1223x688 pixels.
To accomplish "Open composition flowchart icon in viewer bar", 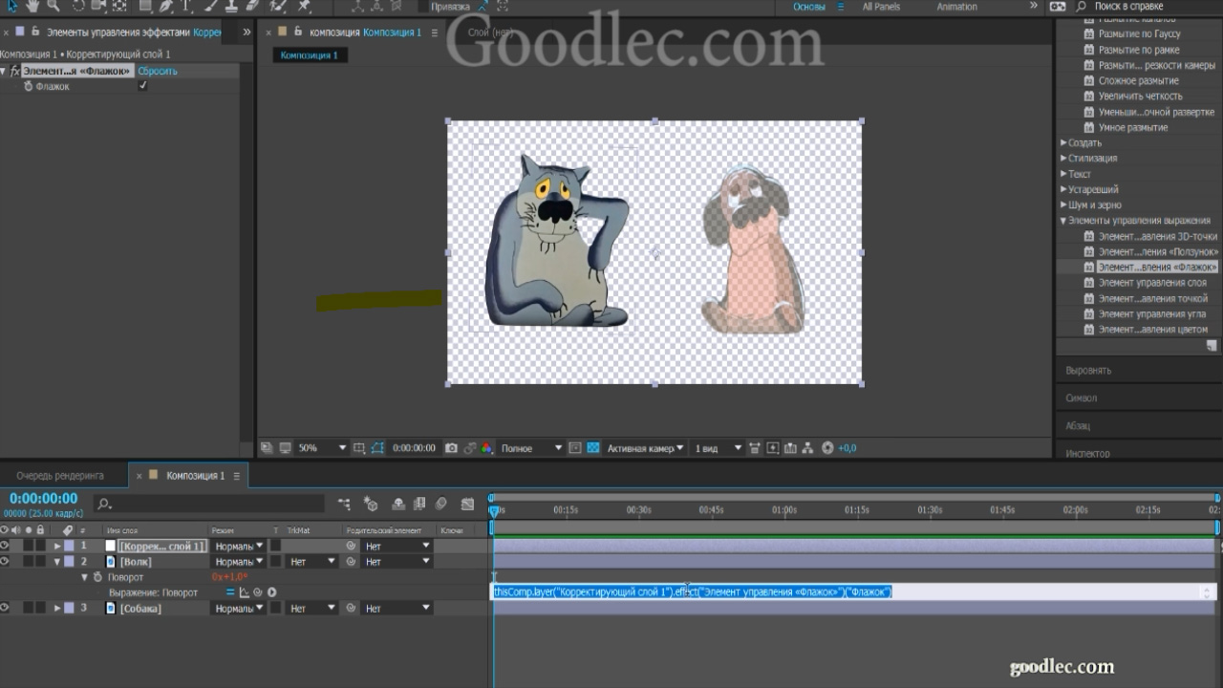I will tap(806, 448).
